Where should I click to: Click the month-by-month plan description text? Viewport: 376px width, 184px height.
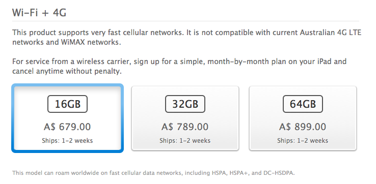tap(179, 66)
